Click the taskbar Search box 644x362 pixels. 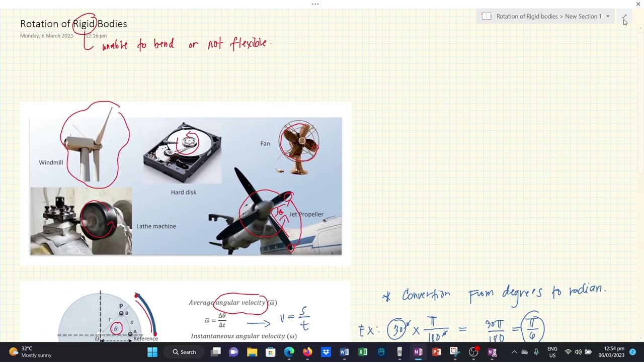point(184,352)
